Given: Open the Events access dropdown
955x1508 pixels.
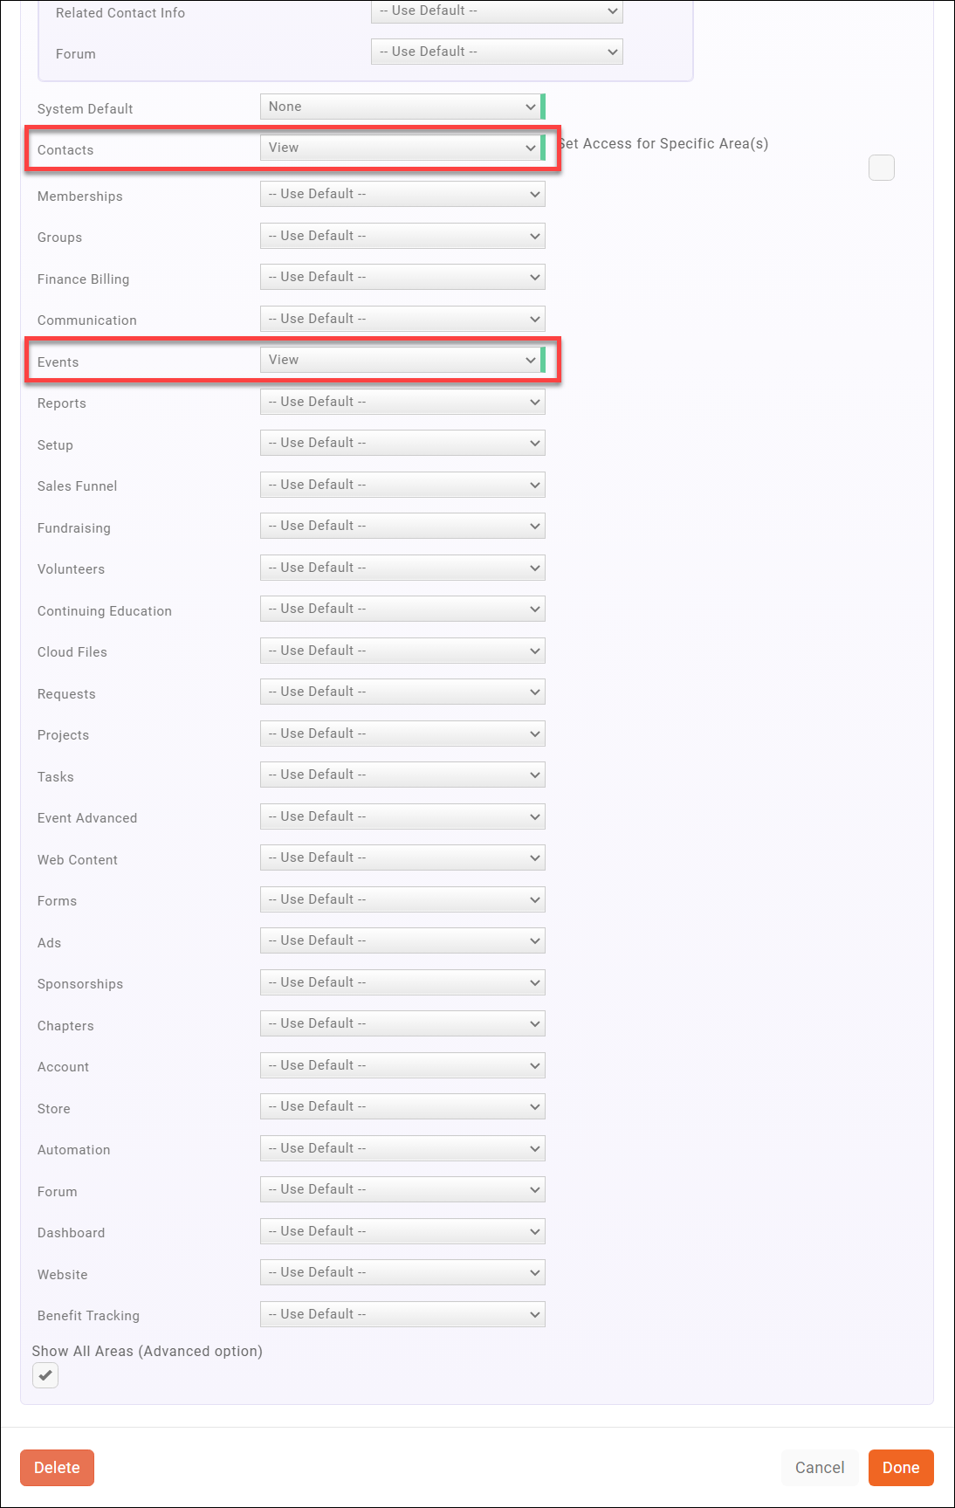Looking at the screenshot, I should pyautogui.click(x=401, y=360).
